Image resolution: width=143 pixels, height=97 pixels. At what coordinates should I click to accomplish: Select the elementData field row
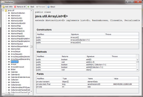[88, 82]
